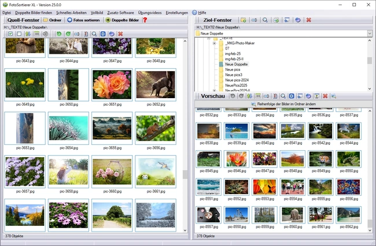Open the Neue Doppelte folder dropdown
376x246 pixels.
[x=370, y=33]
